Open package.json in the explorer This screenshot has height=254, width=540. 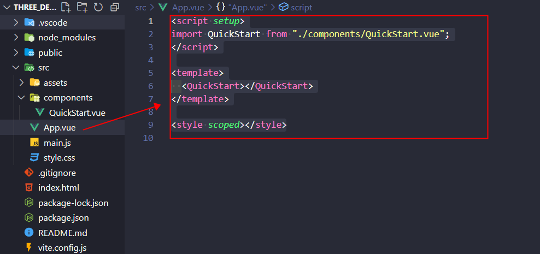(63, 218)
